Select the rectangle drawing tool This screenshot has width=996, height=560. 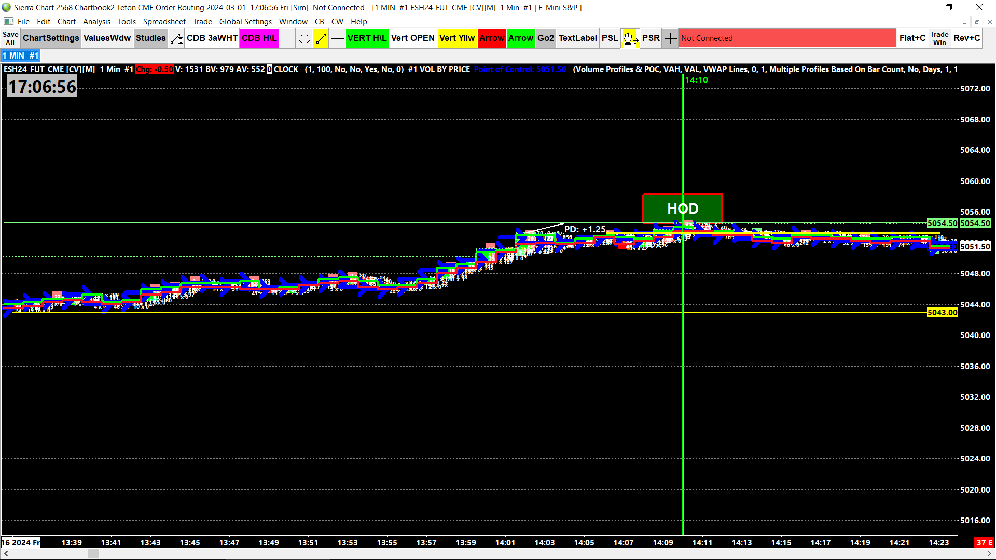tap(288, 38)
